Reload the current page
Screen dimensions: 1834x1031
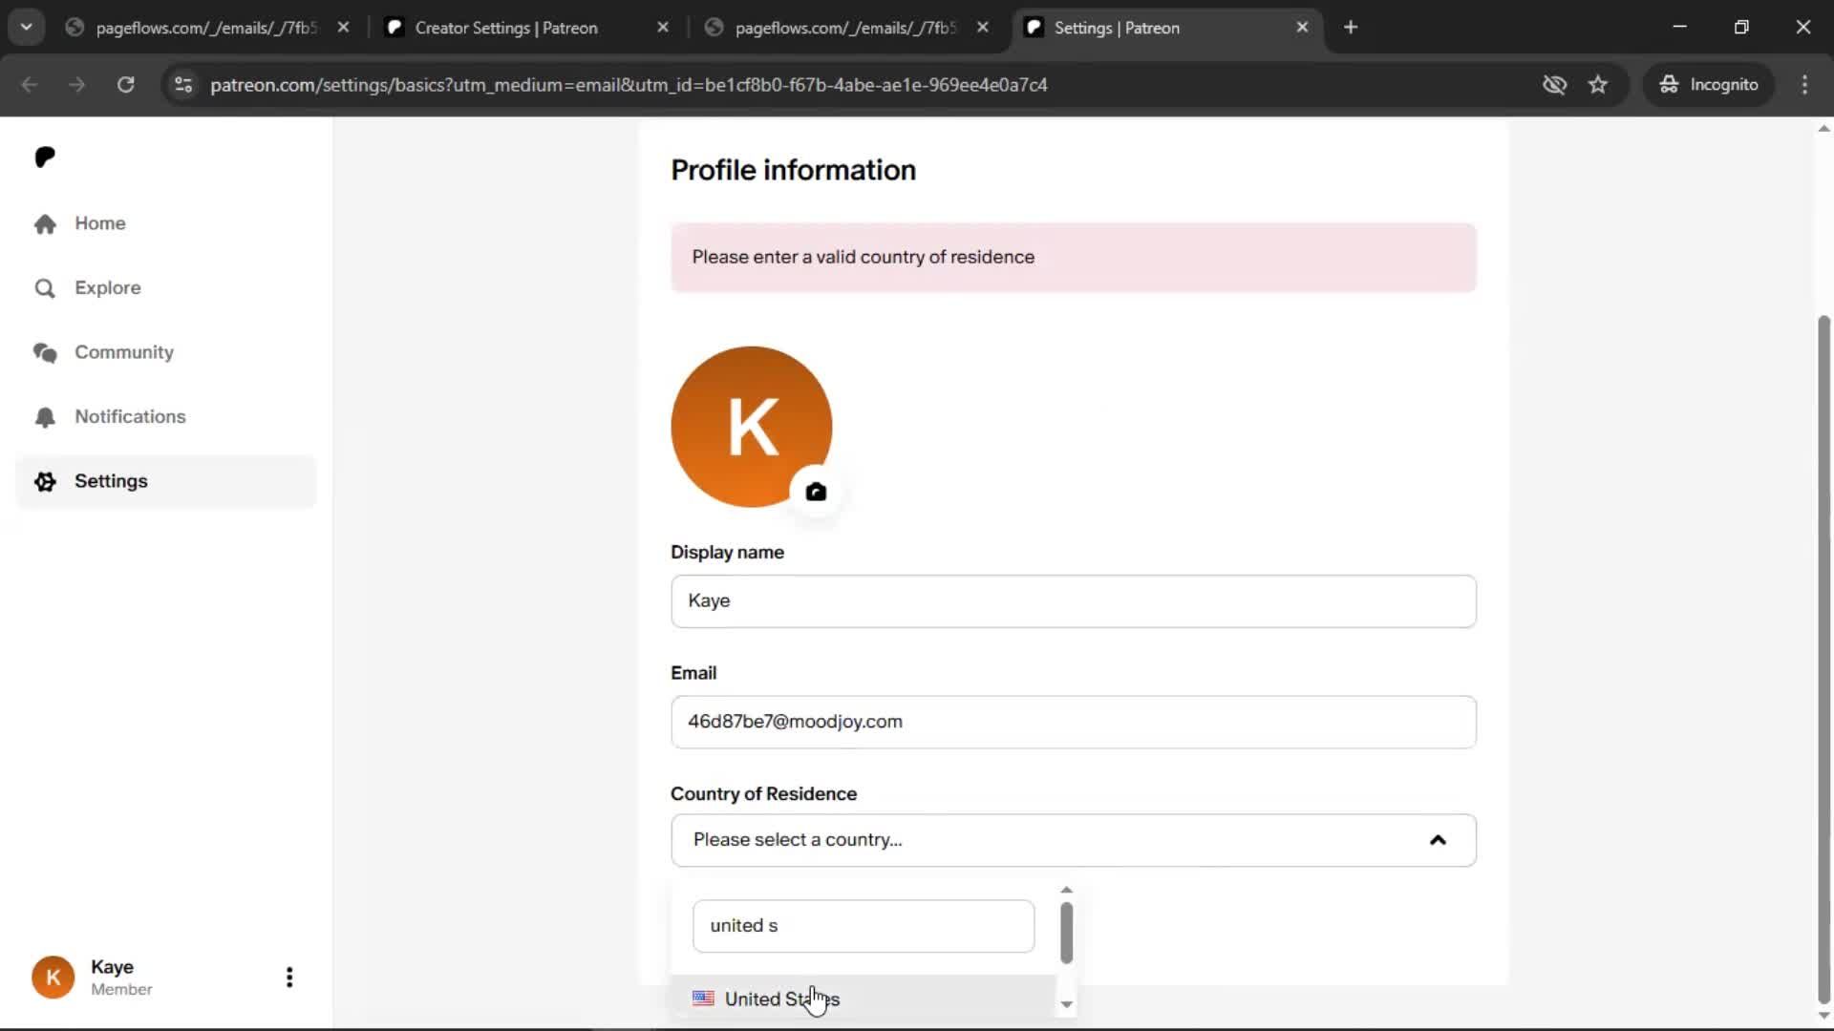125,85
